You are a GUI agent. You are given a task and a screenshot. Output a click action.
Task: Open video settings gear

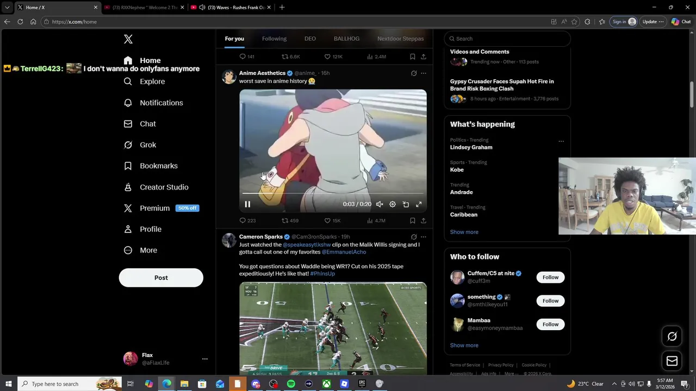click(393, 204)
